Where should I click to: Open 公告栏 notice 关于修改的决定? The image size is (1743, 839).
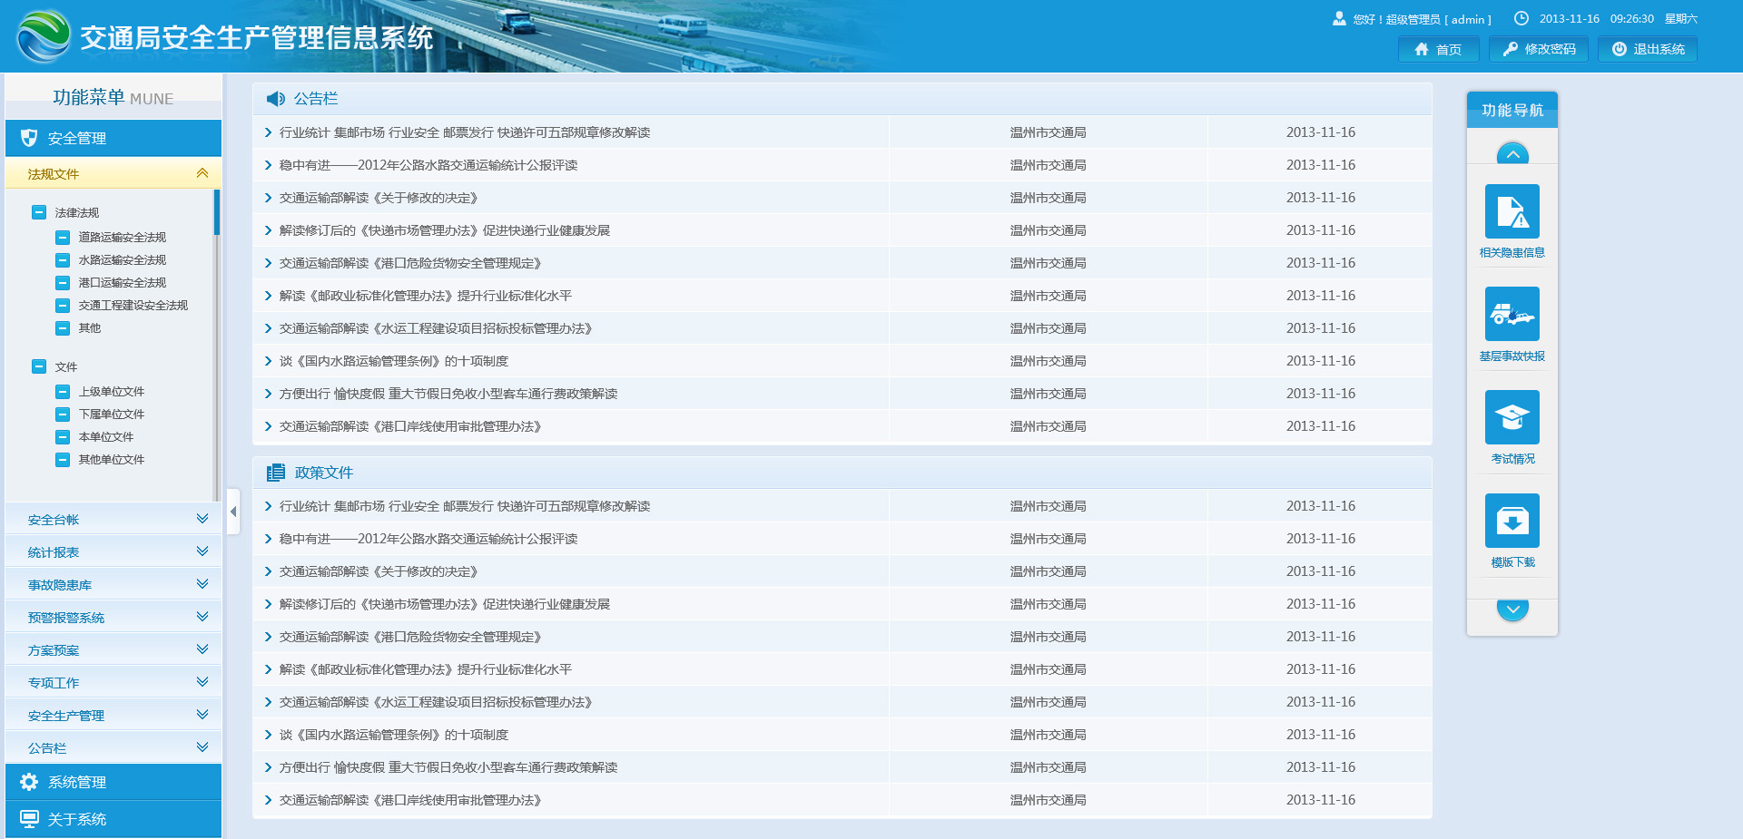click(379, 198)
